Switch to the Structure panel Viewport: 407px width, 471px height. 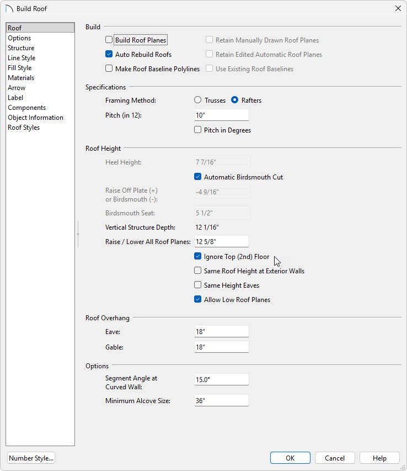click(21, 48)
